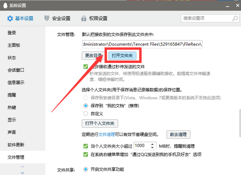
Task: Toggle the 通过QQ发送到我的手机 right-click menu checkbox
Action: pyautogui.click(x=85, y=155)
